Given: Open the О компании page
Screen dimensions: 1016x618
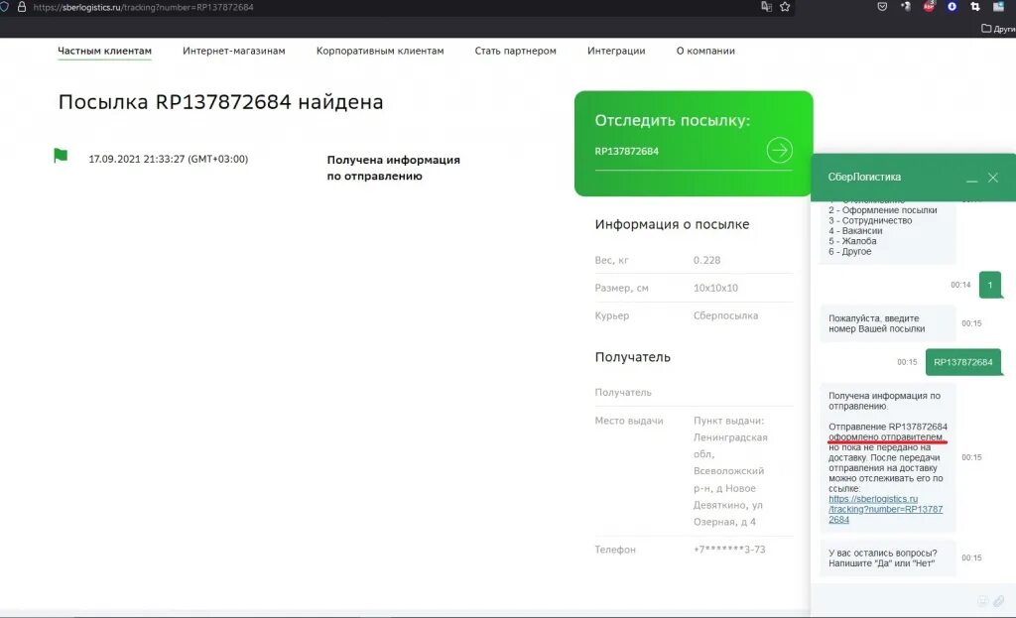Looking at the screenshot, I should [x=705, y=51].
